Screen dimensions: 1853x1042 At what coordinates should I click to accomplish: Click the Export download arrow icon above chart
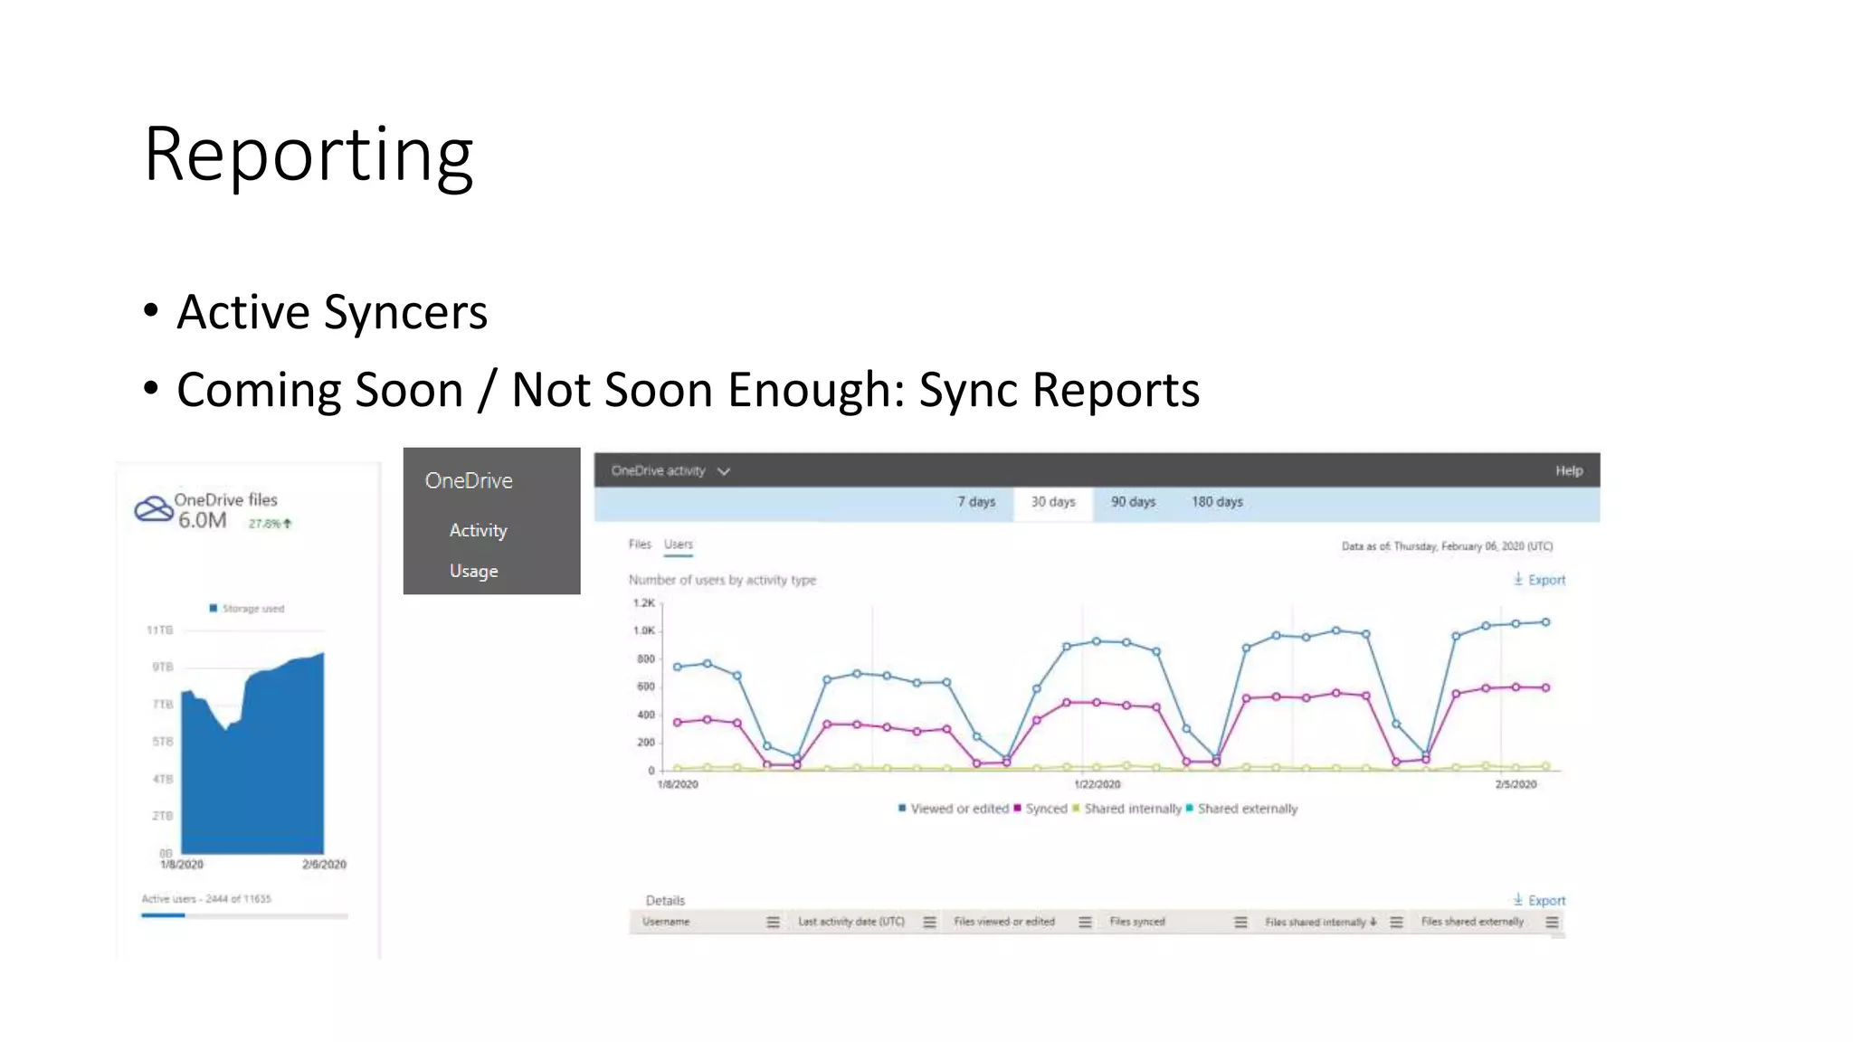tap(1518, 579)
